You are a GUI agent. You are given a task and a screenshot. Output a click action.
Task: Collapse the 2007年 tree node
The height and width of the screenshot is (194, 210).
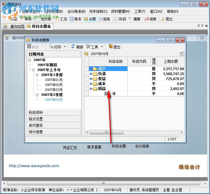point(29,60)
